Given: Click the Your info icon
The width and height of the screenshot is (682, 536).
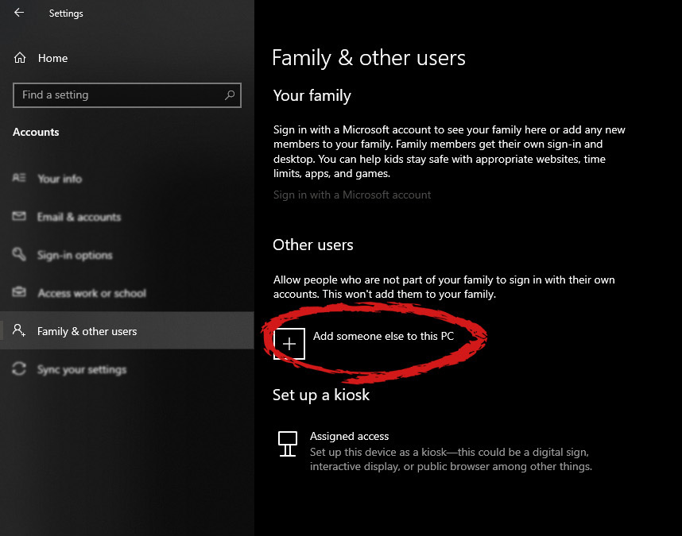Looking at the screenshot, I should tap(19, 178).
